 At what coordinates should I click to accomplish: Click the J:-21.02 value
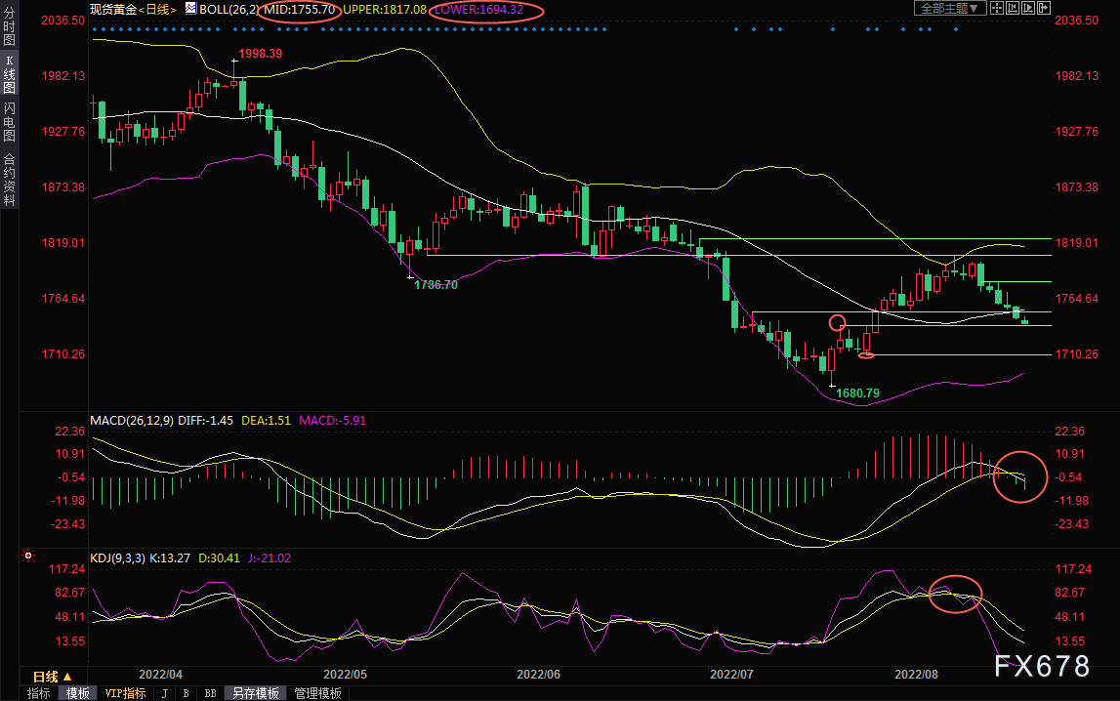270,558
